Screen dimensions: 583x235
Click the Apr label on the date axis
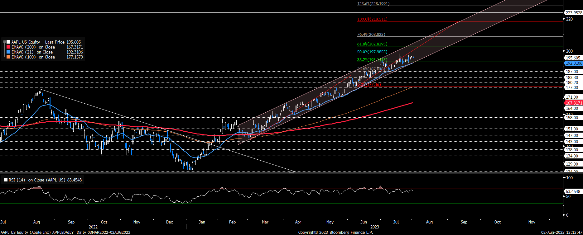point(298,222)
